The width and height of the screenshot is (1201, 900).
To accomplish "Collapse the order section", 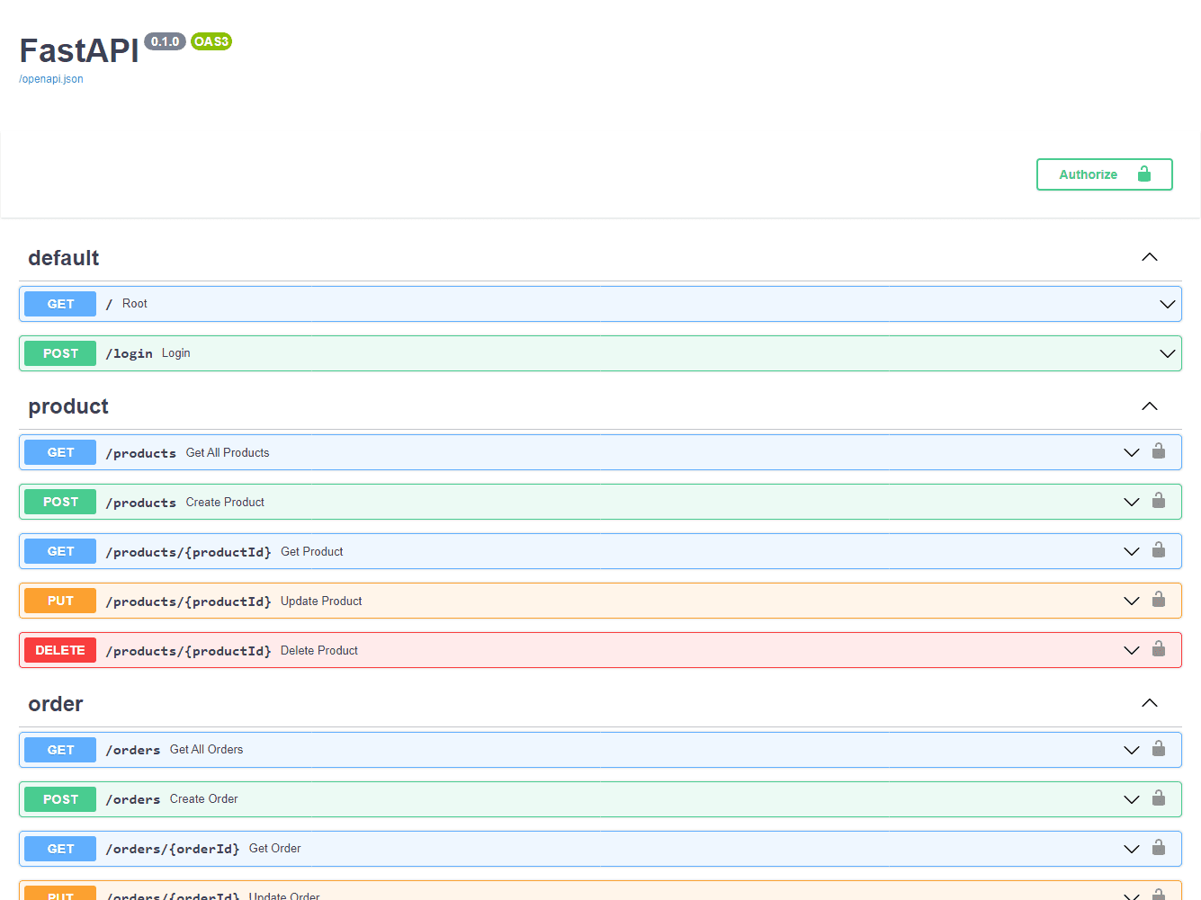I will point(1149,704).
